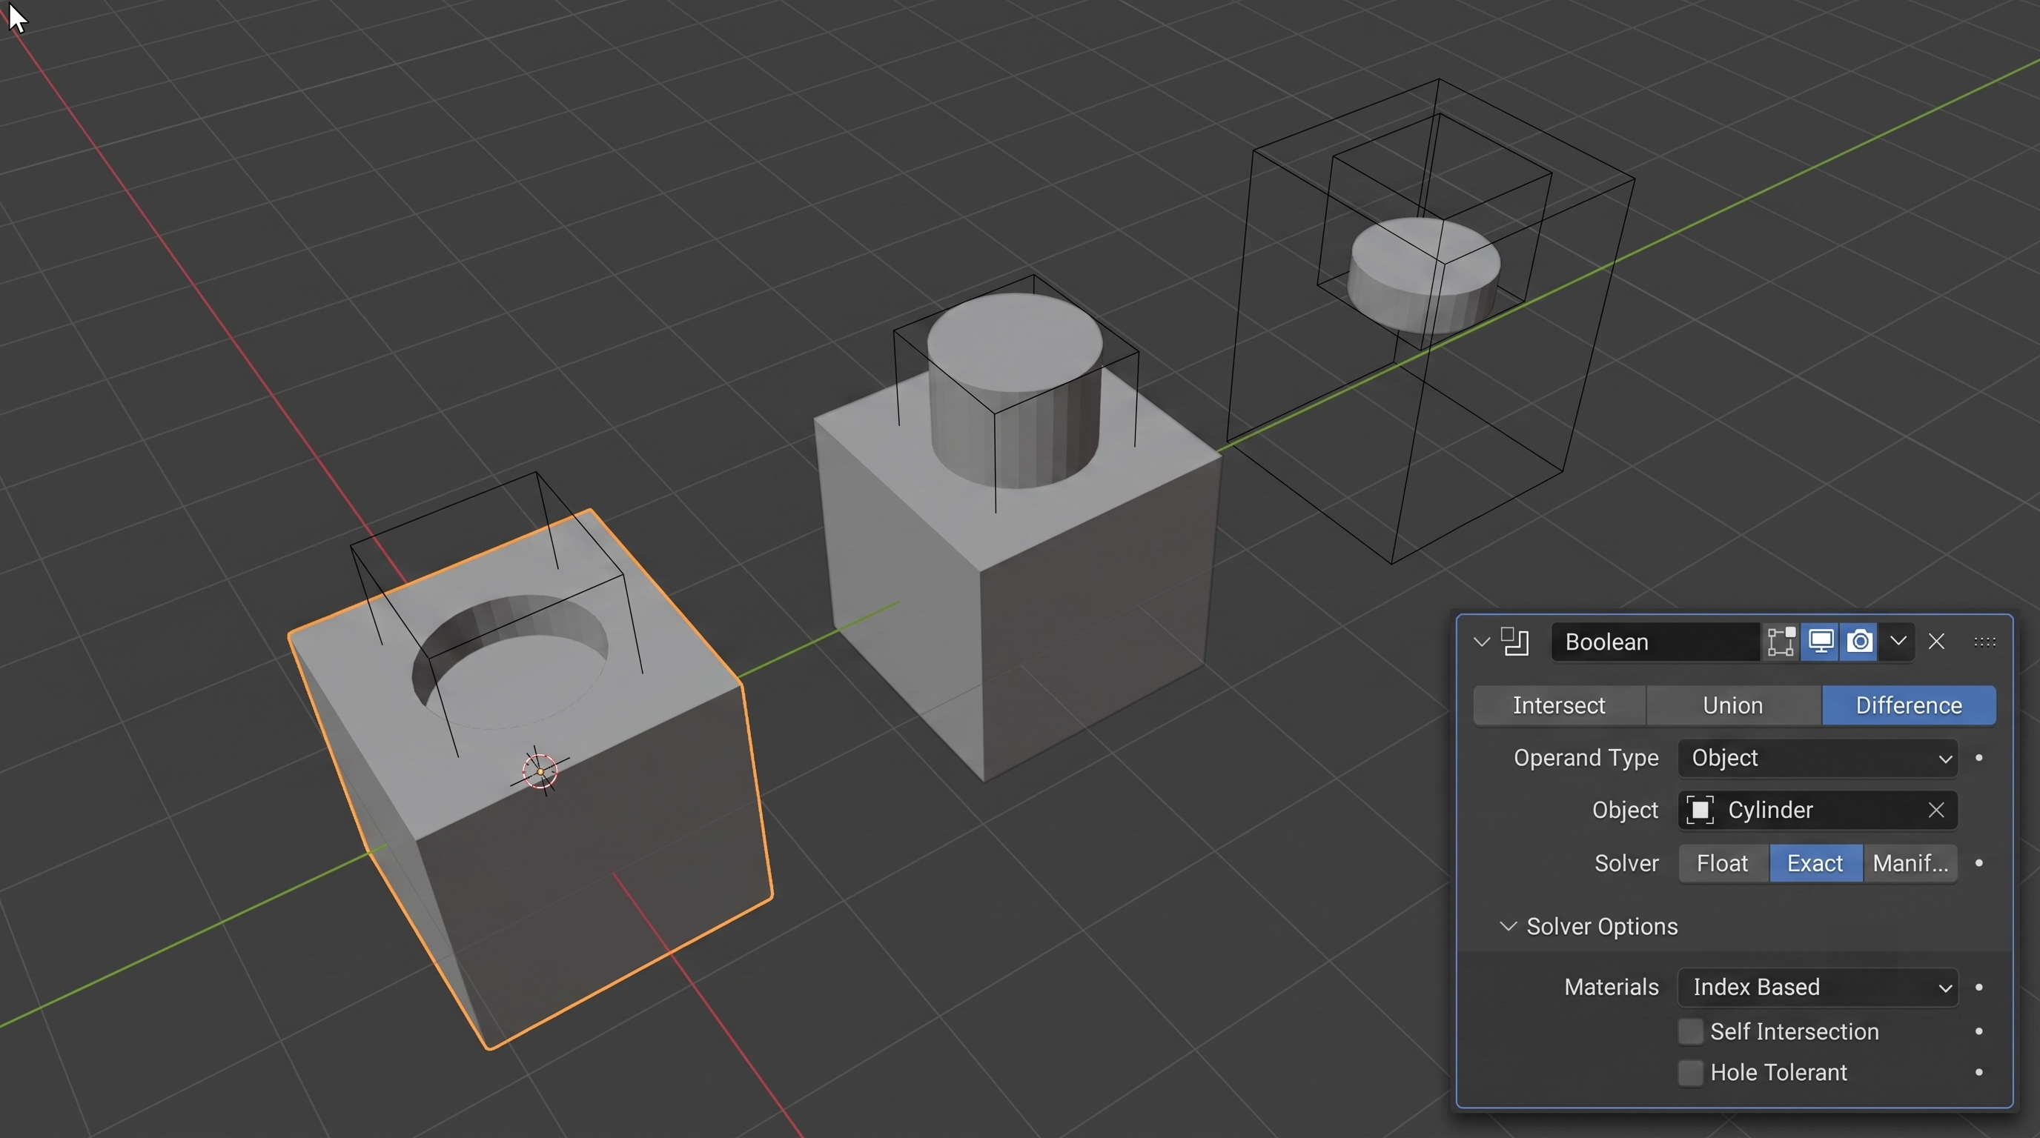Open the Operand Type dropdown
This screenshot has width=2040, height=1138.
click(x=1818, y=758)
